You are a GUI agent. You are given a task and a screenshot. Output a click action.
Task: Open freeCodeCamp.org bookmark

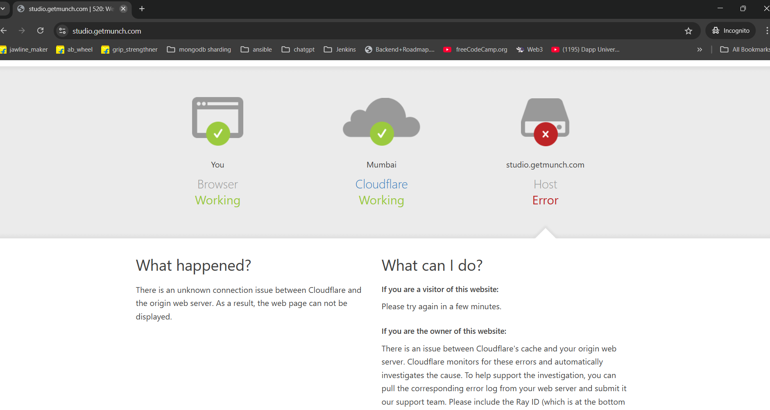(476, 50)
